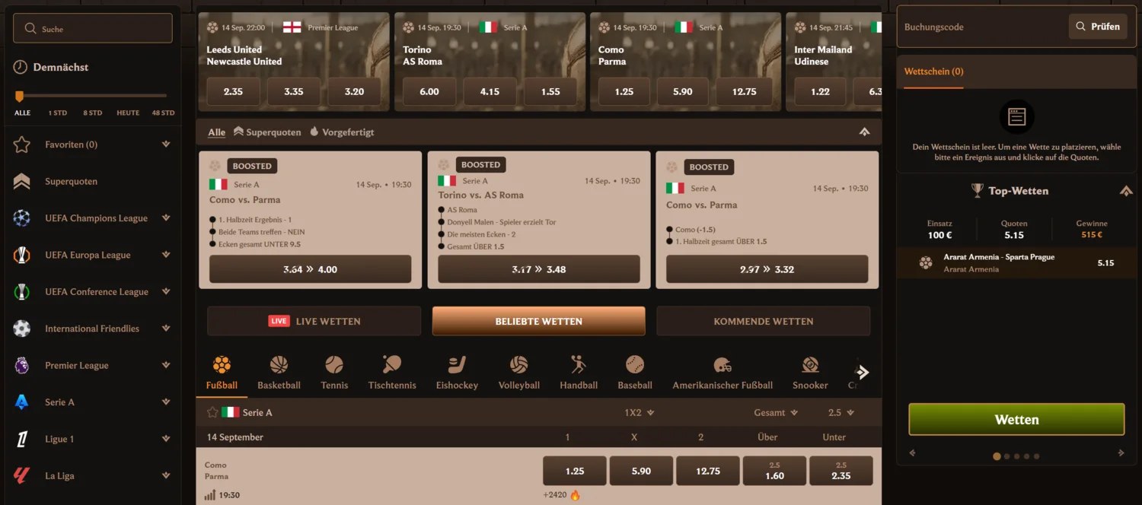
Task: Click the Suche search input field
Action: point(93,29)
